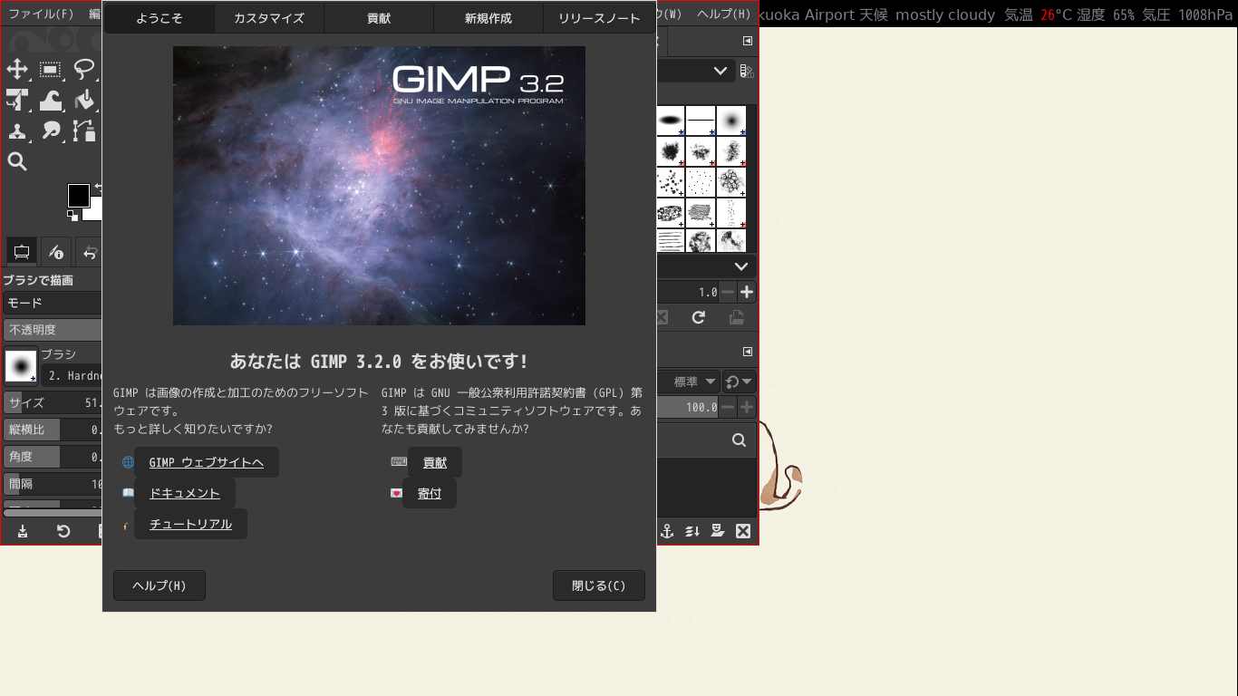Open the Device Status tab icon
1238x696 pixels.
(x=56, y=252)
